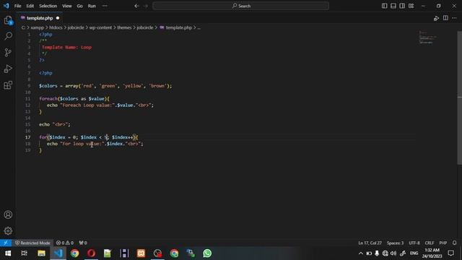Click line number 9 in the gutter

pyautogui.click(x=29, y=86)
